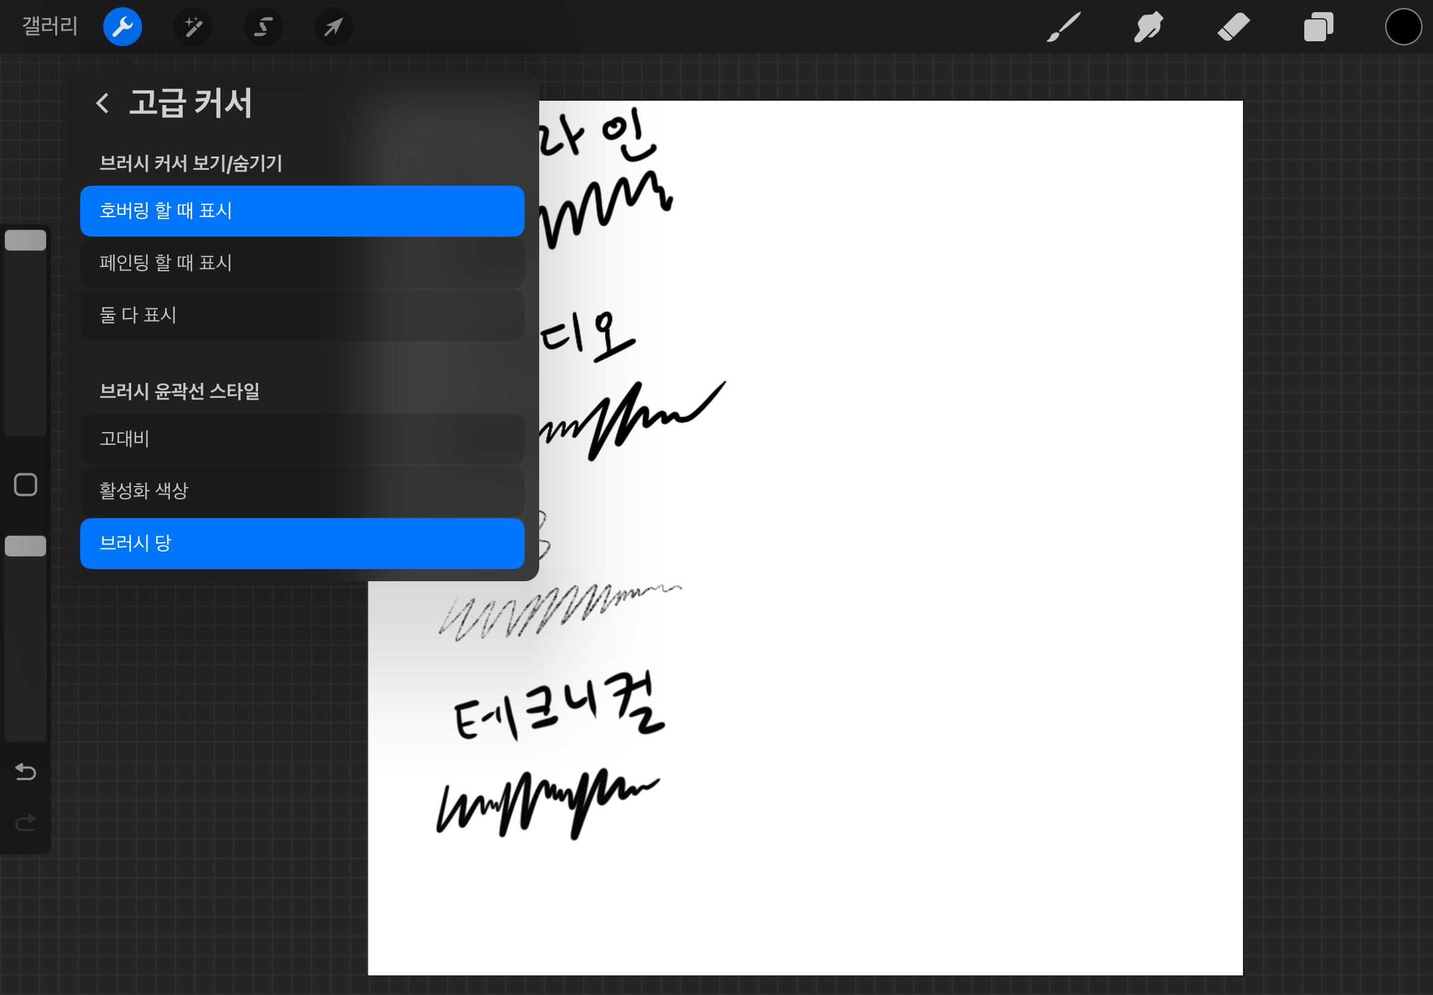Go back from 고급 커서 menu

[103, 103]
